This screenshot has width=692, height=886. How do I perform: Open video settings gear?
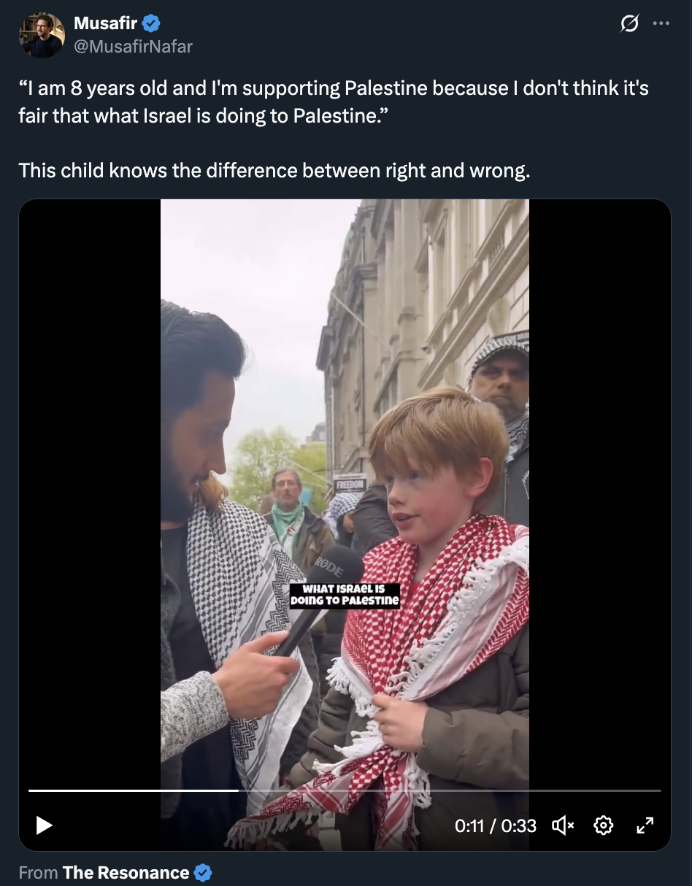pyautogui.click(x=604, y=825)
